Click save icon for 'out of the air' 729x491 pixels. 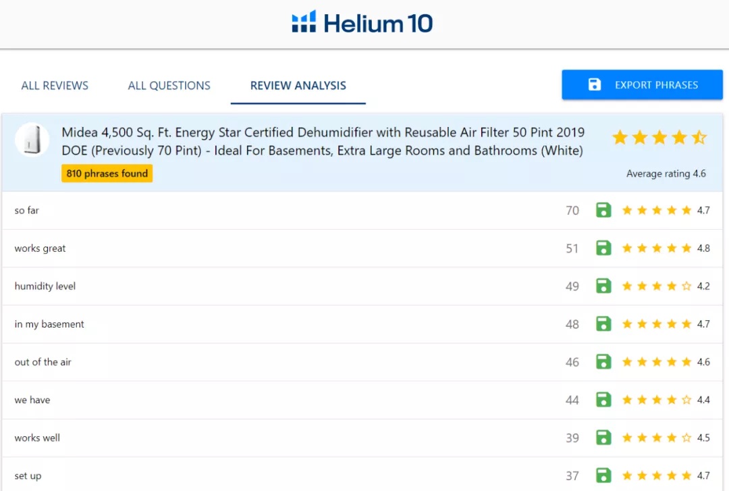click(603, 361)
